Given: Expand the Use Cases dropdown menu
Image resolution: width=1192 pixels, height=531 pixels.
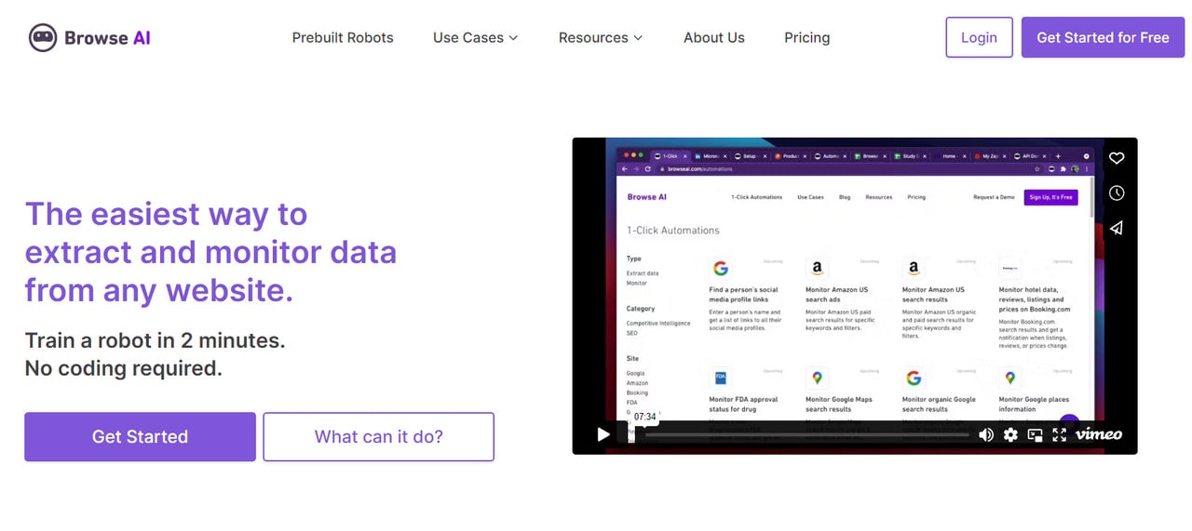Looking at the screenshot, I should (x=476, y=38).
